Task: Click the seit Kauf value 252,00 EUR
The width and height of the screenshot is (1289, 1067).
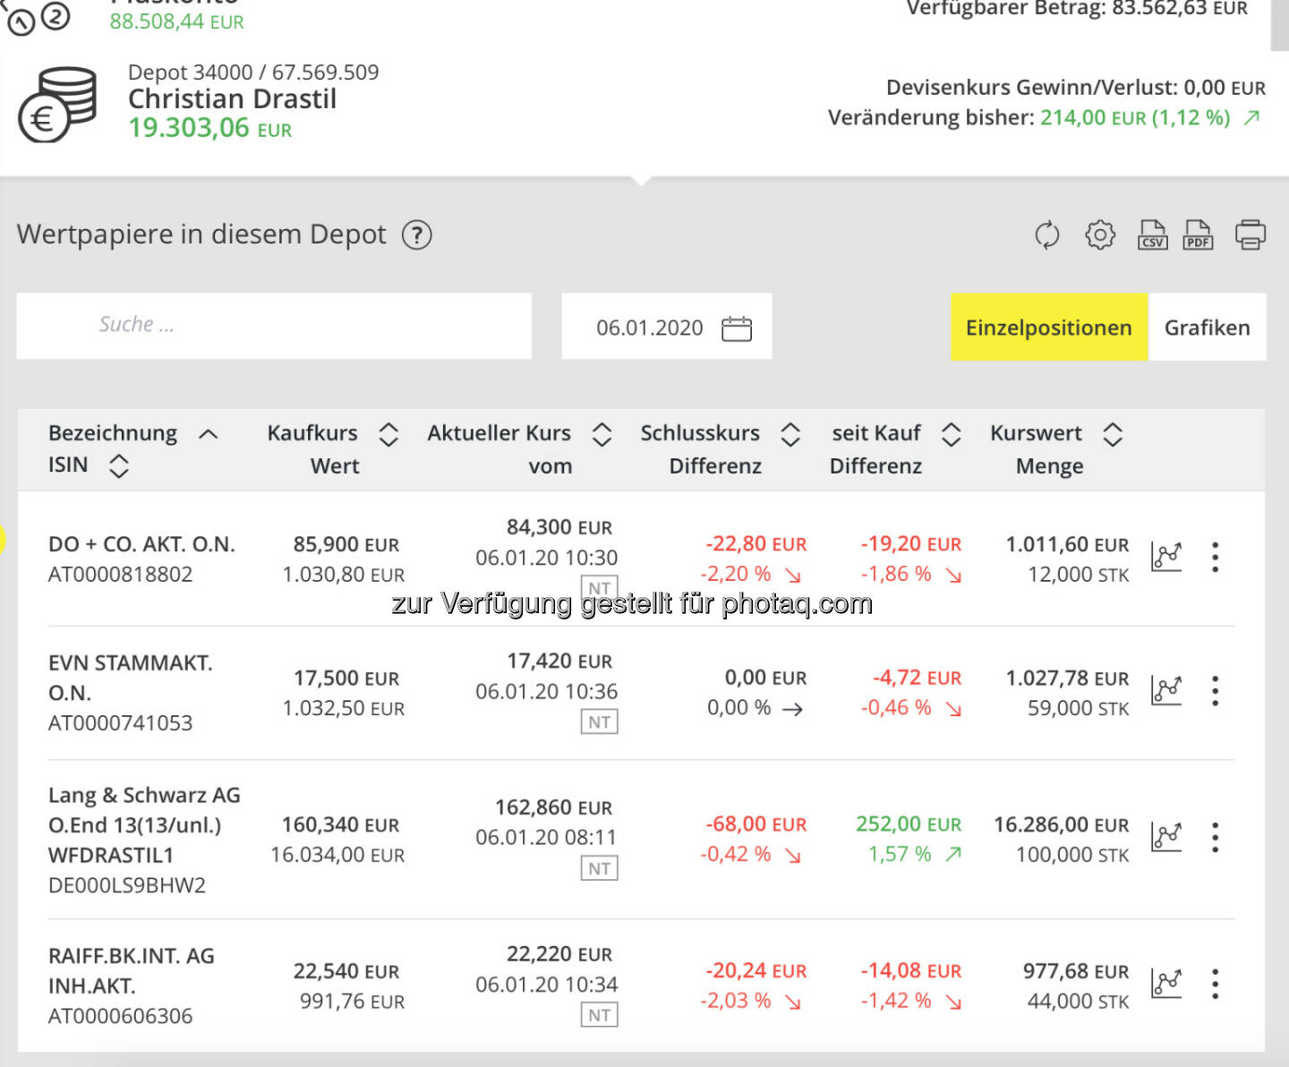Action: tap(909, 824)
